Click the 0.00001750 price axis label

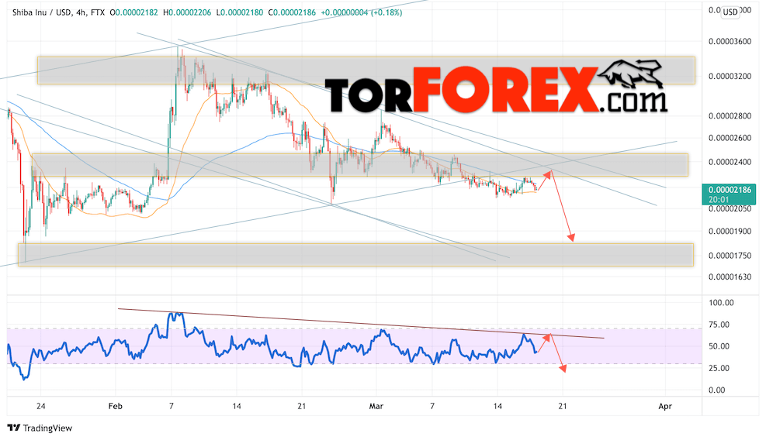point(730,256)
